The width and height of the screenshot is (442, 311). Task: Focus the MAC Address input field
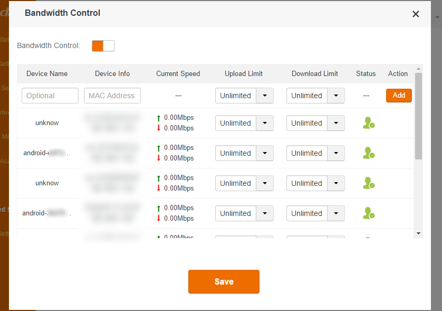(112, 96)
